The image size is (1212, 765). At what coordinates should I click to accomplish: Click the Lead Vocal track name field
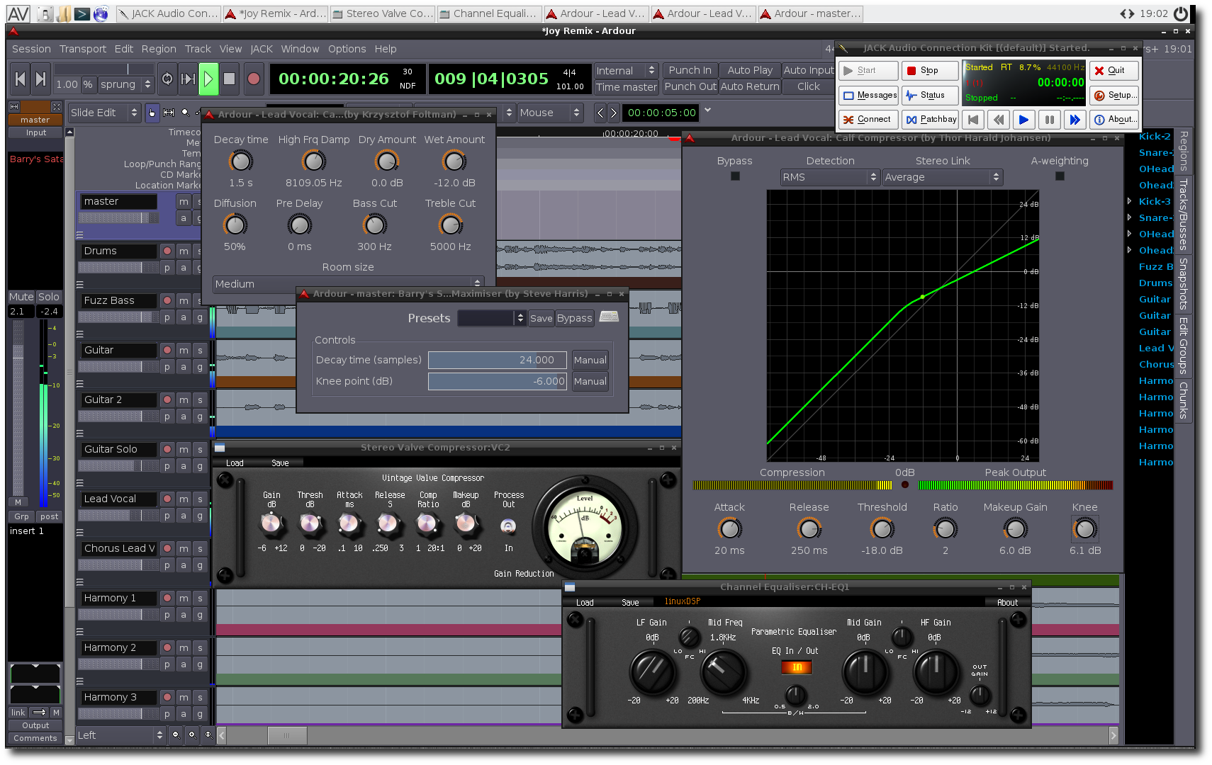pyautogui.click(x=118, y=499)
